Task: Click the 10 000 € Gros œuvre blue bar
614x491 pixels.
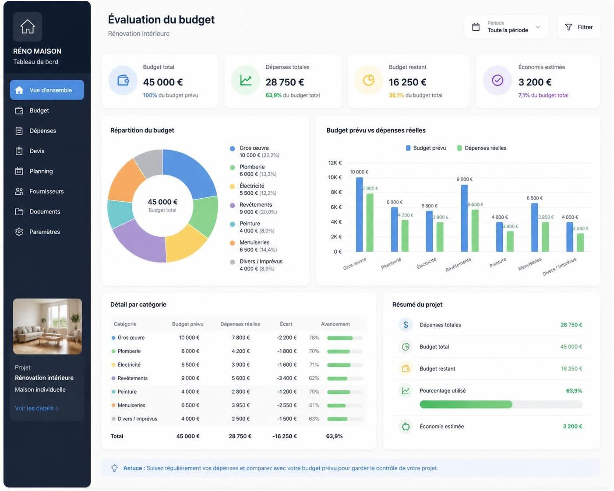Action: 359,214
